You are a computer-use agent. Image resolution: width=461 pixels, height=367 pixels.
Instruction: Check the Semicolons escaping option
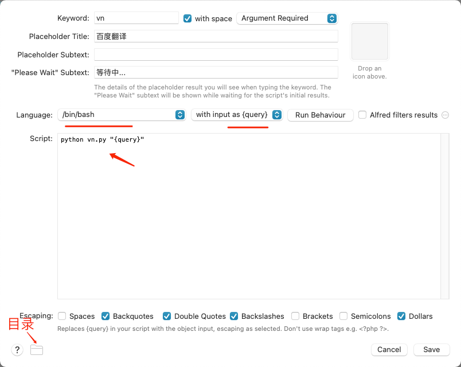(343, 316)
